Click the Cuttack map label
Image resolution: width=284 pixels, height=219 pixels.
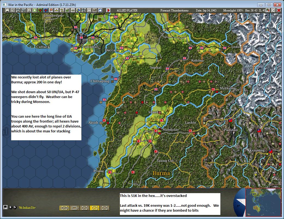(43, 47)
